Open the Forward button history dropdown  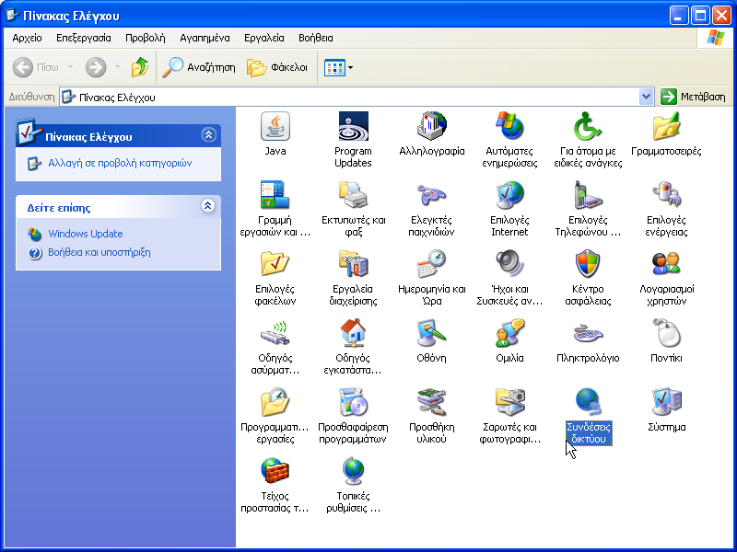point(118,67)
